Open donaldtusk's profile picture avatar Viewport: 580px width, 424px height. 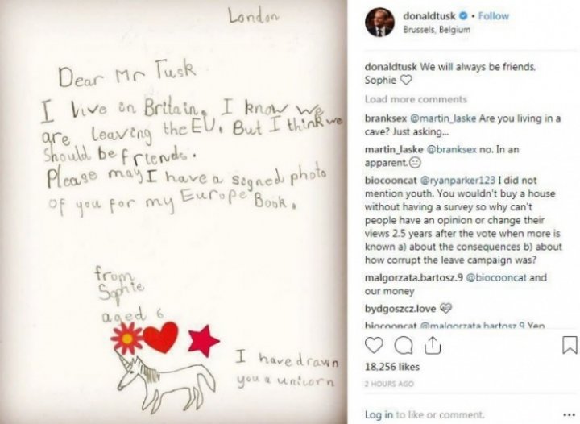click(x=379, y=23)
